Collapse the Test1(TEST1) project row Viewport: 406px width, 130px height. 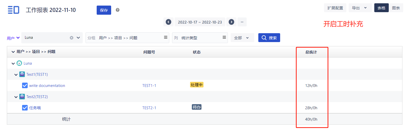[16, 75]
